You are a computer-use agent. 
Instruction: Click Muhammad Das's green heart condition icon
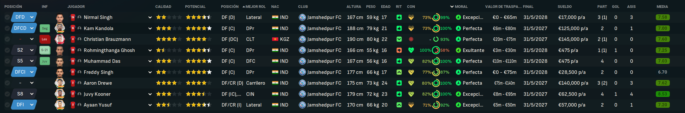coord(411,61)
